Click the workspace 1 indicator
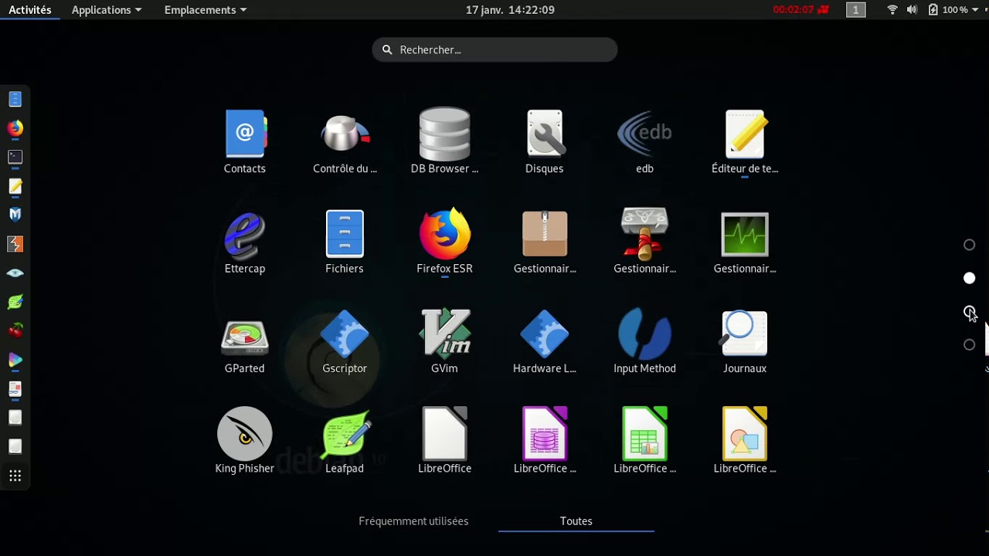The height and width of the screenshot is (556, 989). coord(855,10)
